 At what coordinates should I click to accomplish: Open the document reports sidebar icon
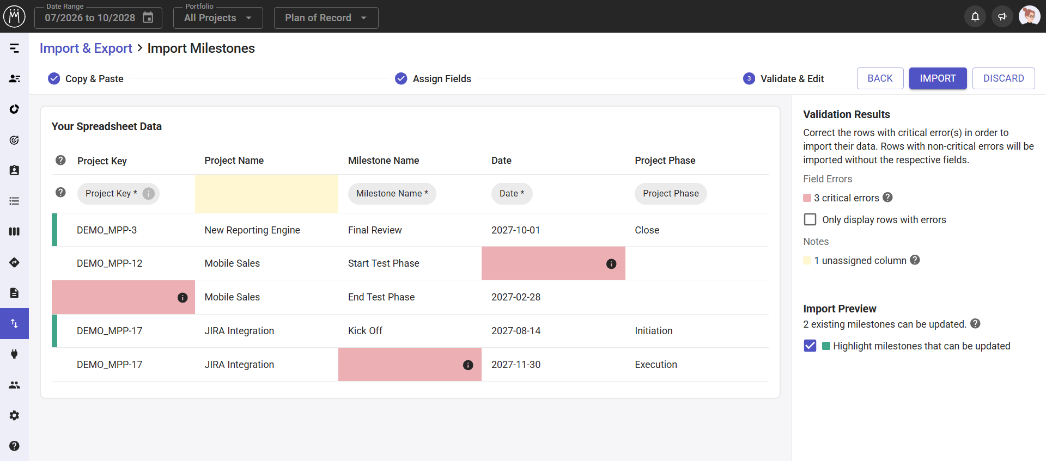click(14, 293)
